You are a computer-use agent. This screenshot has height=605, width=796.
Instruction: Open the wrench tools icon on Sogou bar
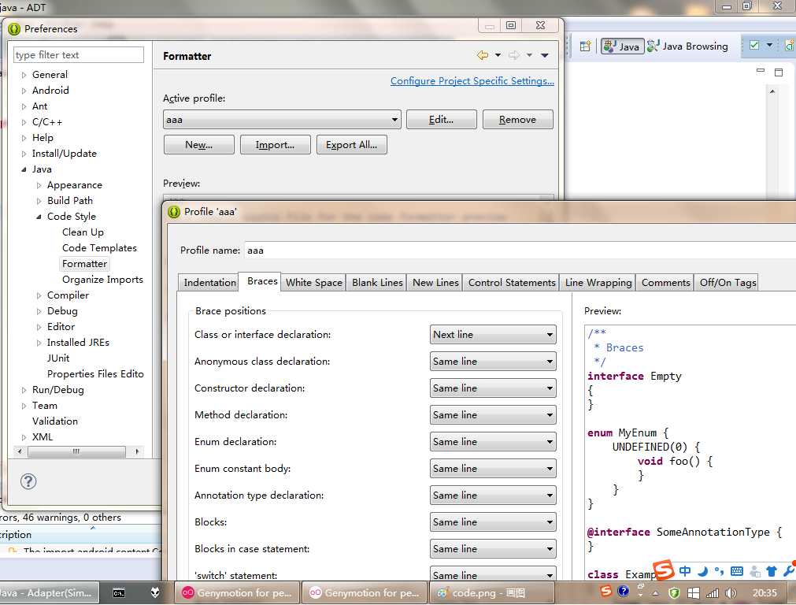point(789,571)
